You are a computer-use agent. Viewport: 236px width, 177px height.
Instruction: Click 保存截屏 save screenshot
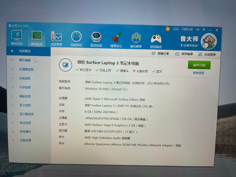tap(184, 54)
